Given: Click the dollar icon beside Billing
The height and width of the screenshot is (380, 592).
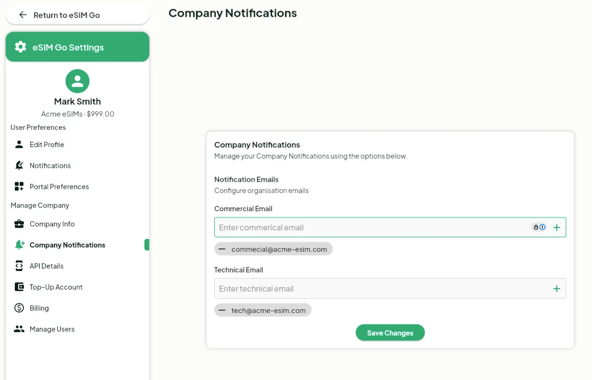Looking at the screenshot, I should tap(19, 308).
